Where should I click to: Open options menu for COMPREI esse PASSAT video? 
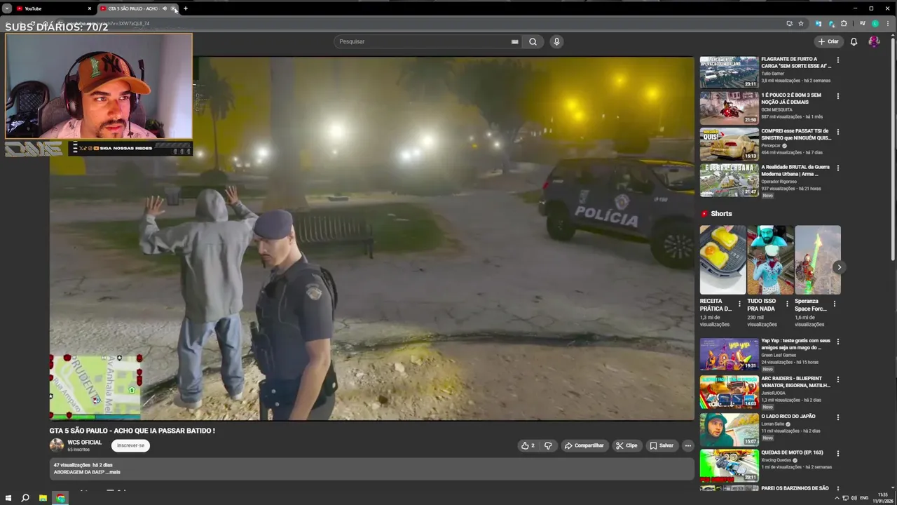tap(837, 132)
